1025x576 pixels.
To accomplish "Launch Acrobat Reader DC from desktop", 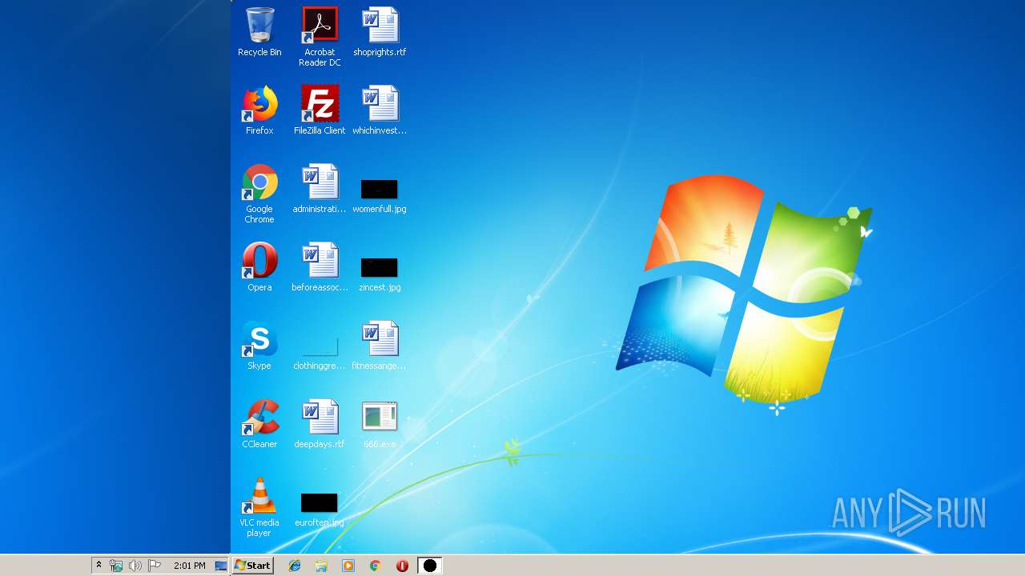I will click(x=320, y=37).
